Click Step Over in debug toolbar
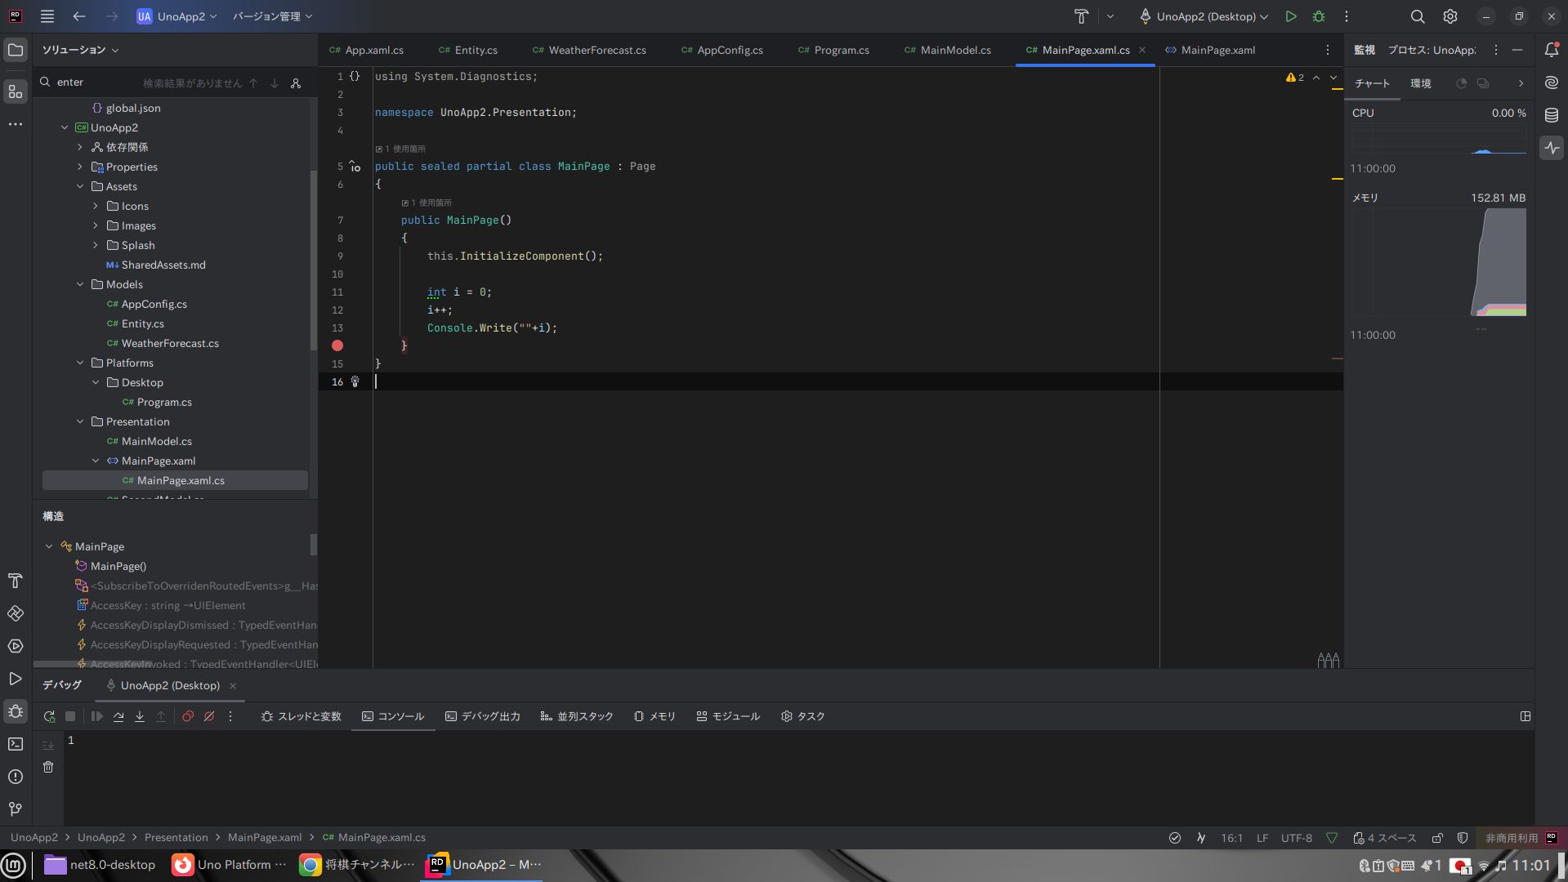The width and height of the screenshot is (1568, 882). click(118, 716)
